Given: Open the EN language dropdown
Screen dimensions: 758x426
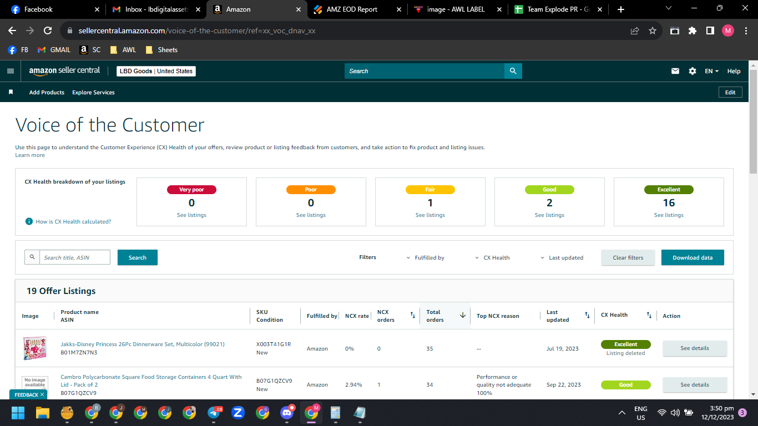Looking at the screenshot, I should [712, 71].
